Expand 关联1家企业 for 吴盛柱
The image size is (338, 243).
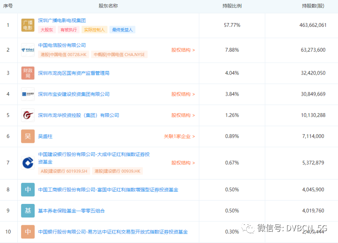179,136
